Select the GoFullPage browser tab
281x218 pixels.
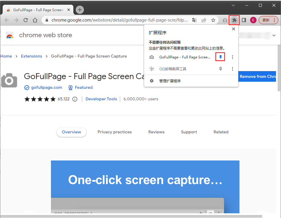coord(38,10)
